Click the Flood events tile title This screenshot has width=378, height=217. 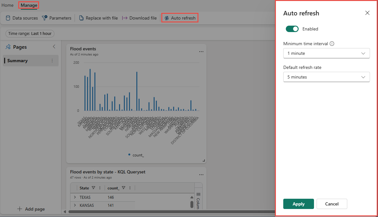pos(83,49)
